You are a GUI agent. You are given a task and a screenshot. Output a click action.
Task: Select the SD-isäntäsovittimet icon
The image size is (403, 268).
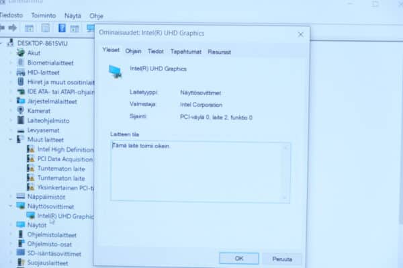[21, 253]
